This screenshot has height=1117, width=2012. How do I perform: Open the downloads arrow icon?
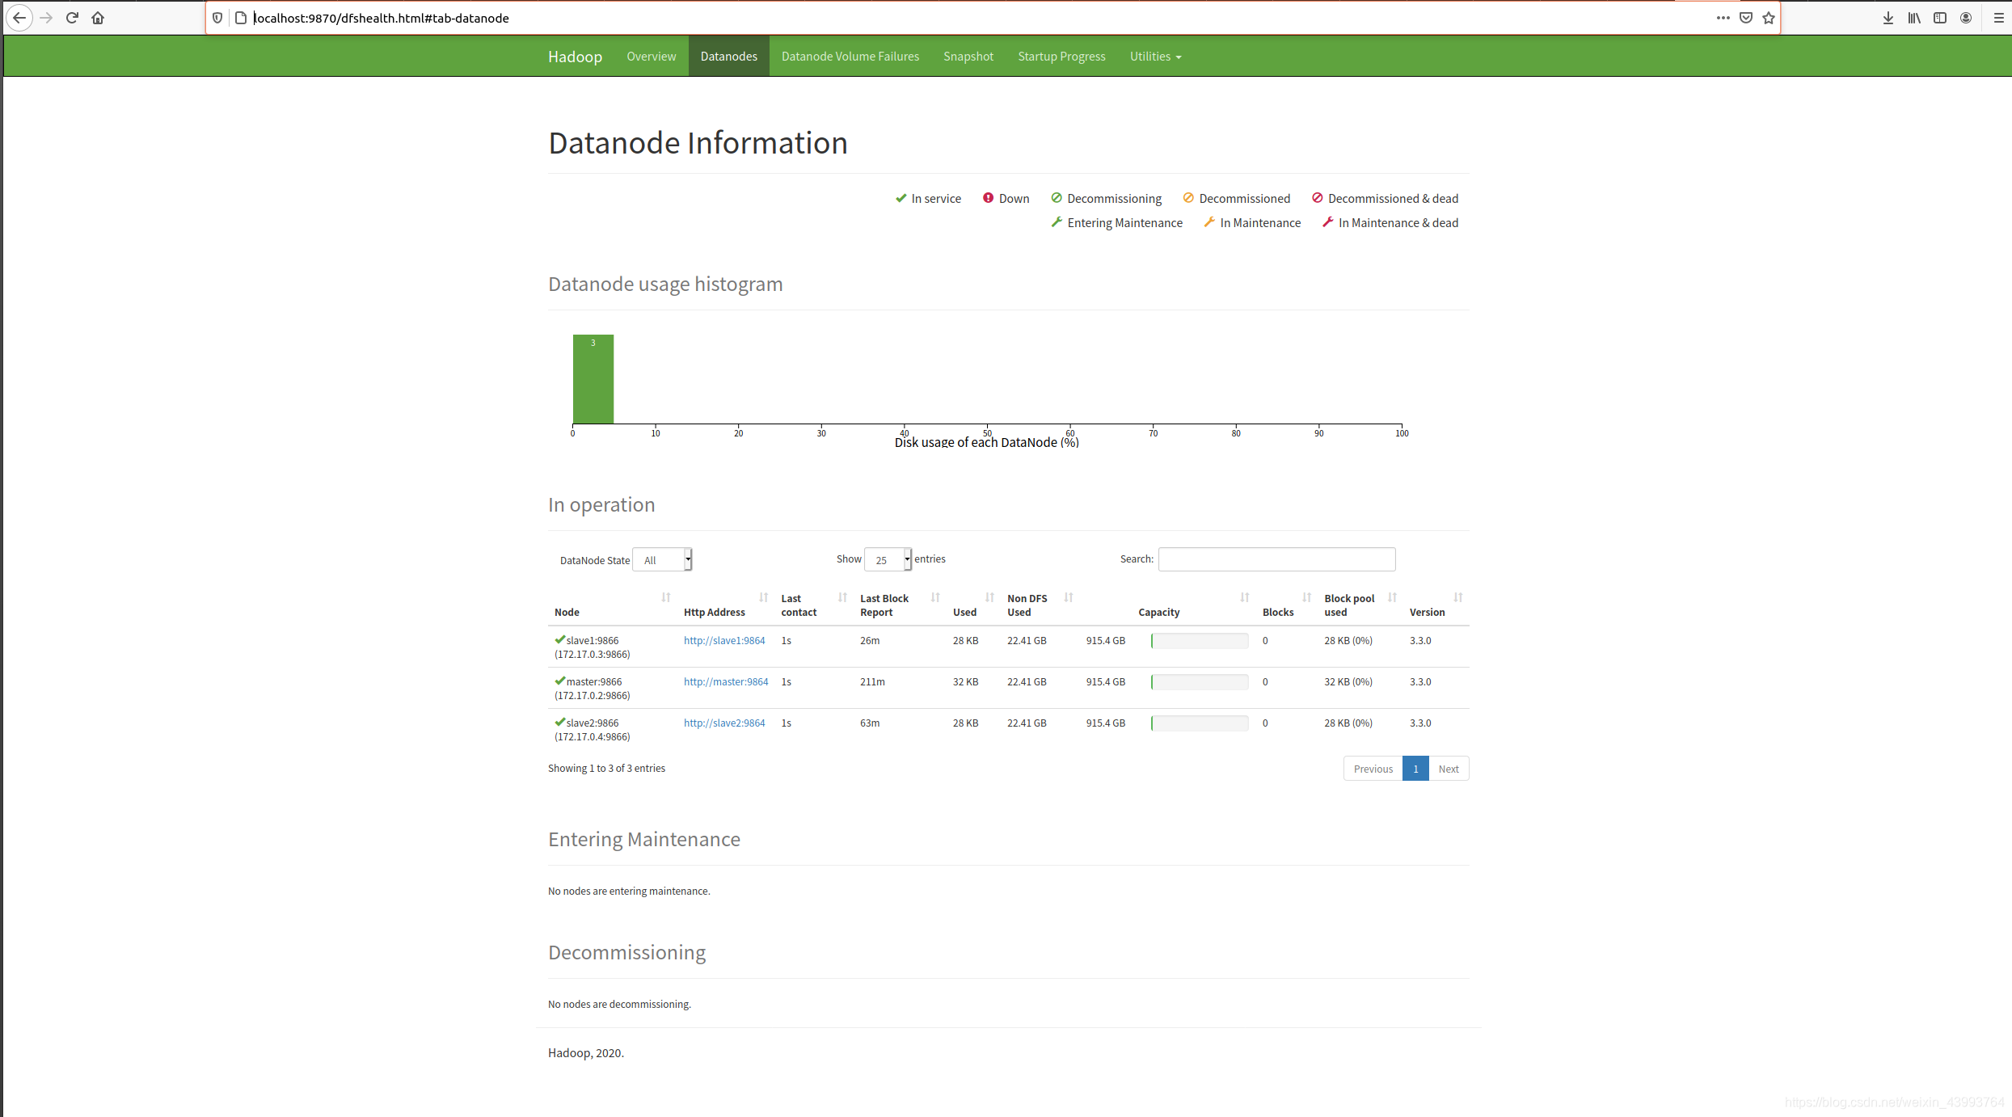[1888, 18]
